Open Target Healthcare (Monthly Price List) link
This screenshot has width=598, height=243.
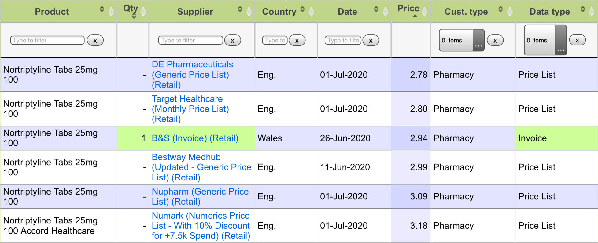pos(190,109)
